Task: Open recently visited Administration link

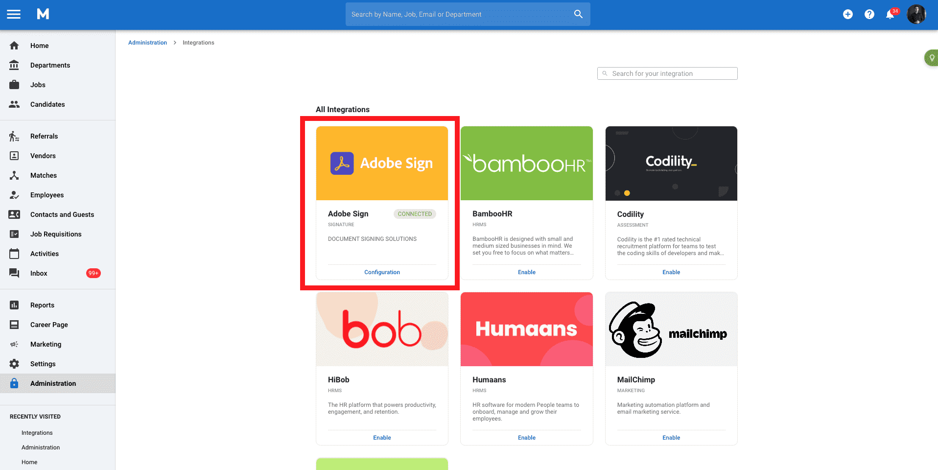Action: point(41,447)
